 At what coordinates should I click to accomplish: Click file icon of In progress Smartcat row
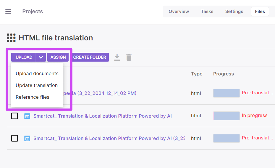coord(27,116)
